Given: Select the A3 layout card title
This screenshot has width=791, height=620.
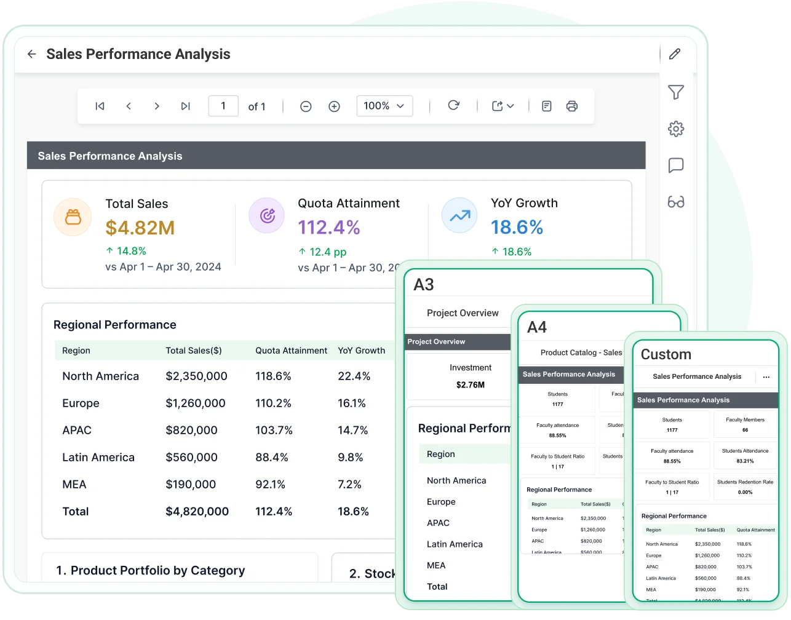Looking at the screenshot, I should tap(424, 285).
